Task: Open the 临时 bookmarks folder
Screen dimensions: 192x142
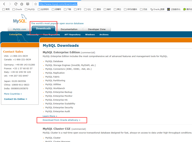Action: point(107,9)
